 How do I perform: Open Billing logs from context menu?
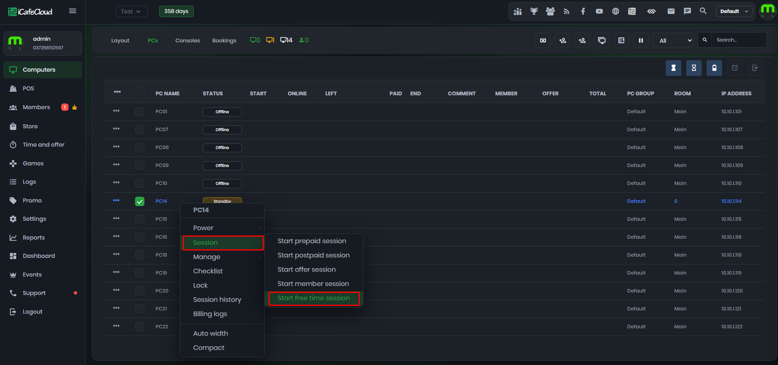[222, 314]
